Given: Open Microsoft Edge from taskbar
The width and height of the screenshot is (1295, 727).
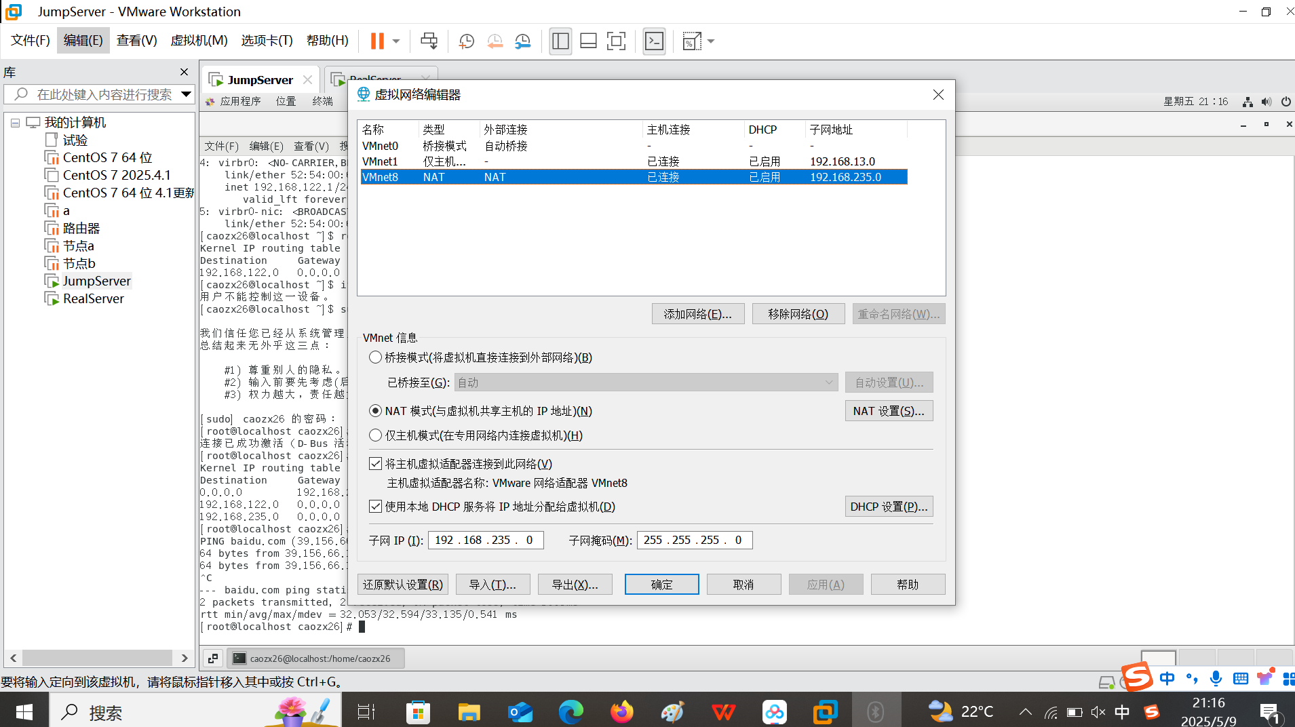Looking at the screenshot, I should pyautogui.click(x=571, y=711).
